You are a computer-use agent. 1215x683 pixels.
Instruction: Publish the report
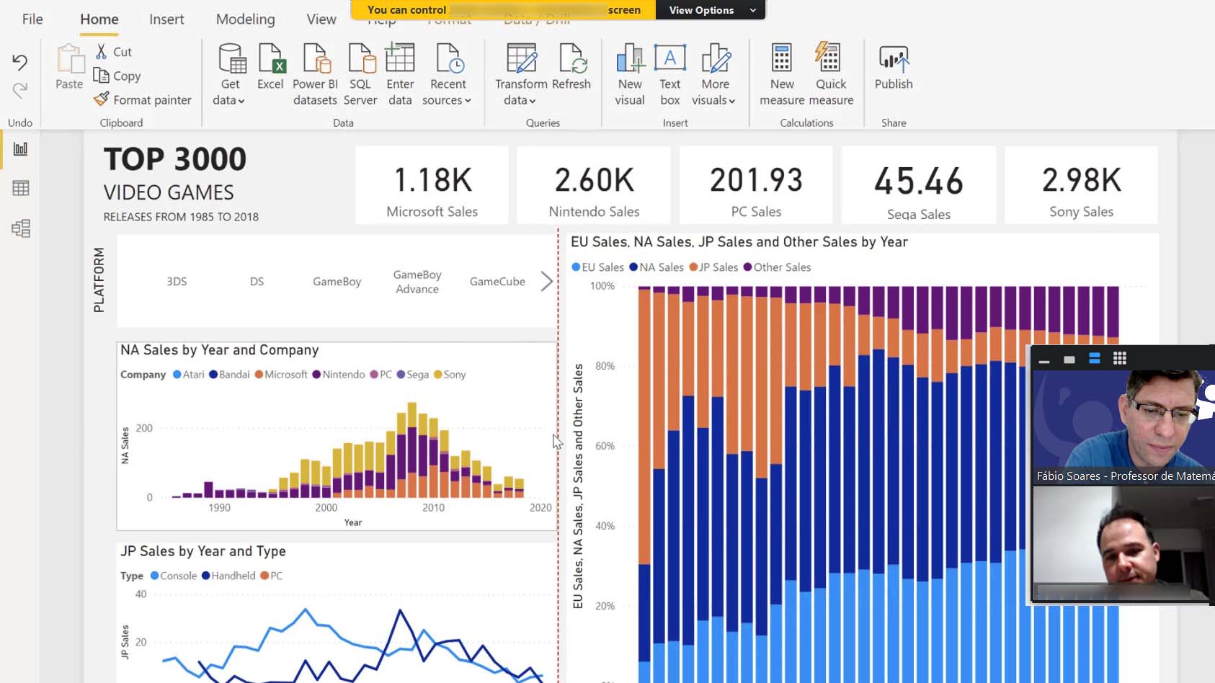(x=893, y=67)
